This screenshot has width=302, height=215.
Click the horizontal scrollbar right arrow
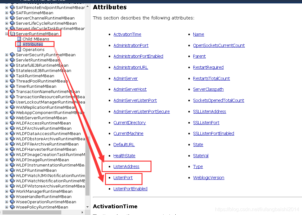coord(82,212)
